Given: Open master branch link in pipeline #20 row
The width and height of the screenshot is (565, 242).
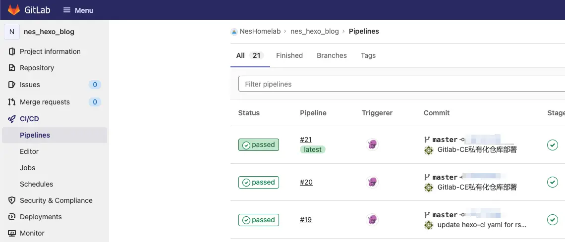Looking at the screenshot, I should [445, 177].
